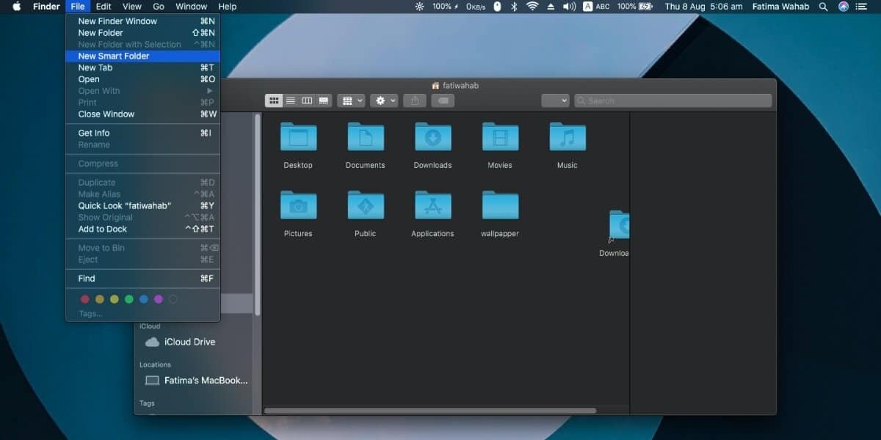881x440 pixels.
Task: Select icon view in the toolbar
Action: pos(274,100)
